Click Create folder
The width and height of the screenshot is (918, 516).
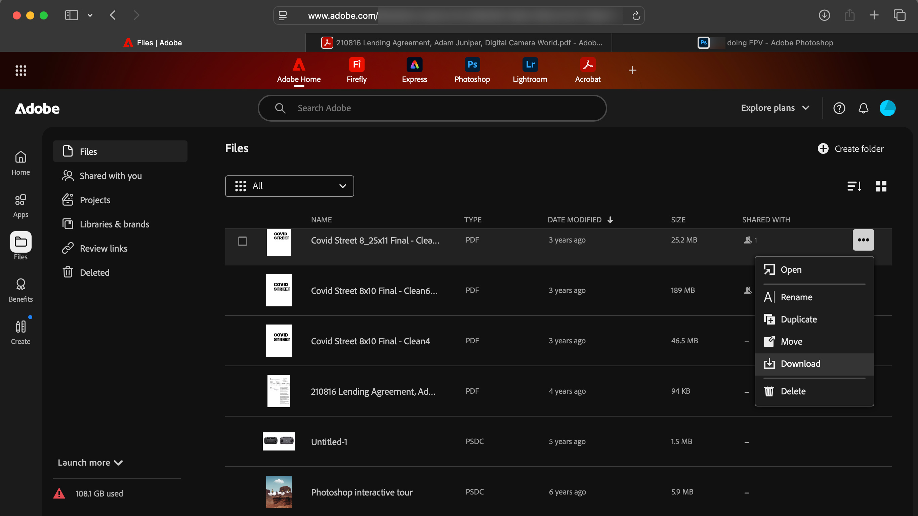(x=850, y=148)
